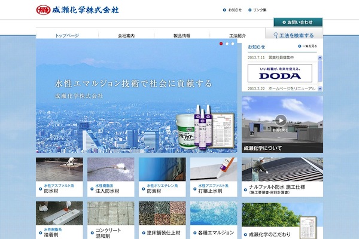Select the third slider dot

pyautogui.click(x=233, y=44)
